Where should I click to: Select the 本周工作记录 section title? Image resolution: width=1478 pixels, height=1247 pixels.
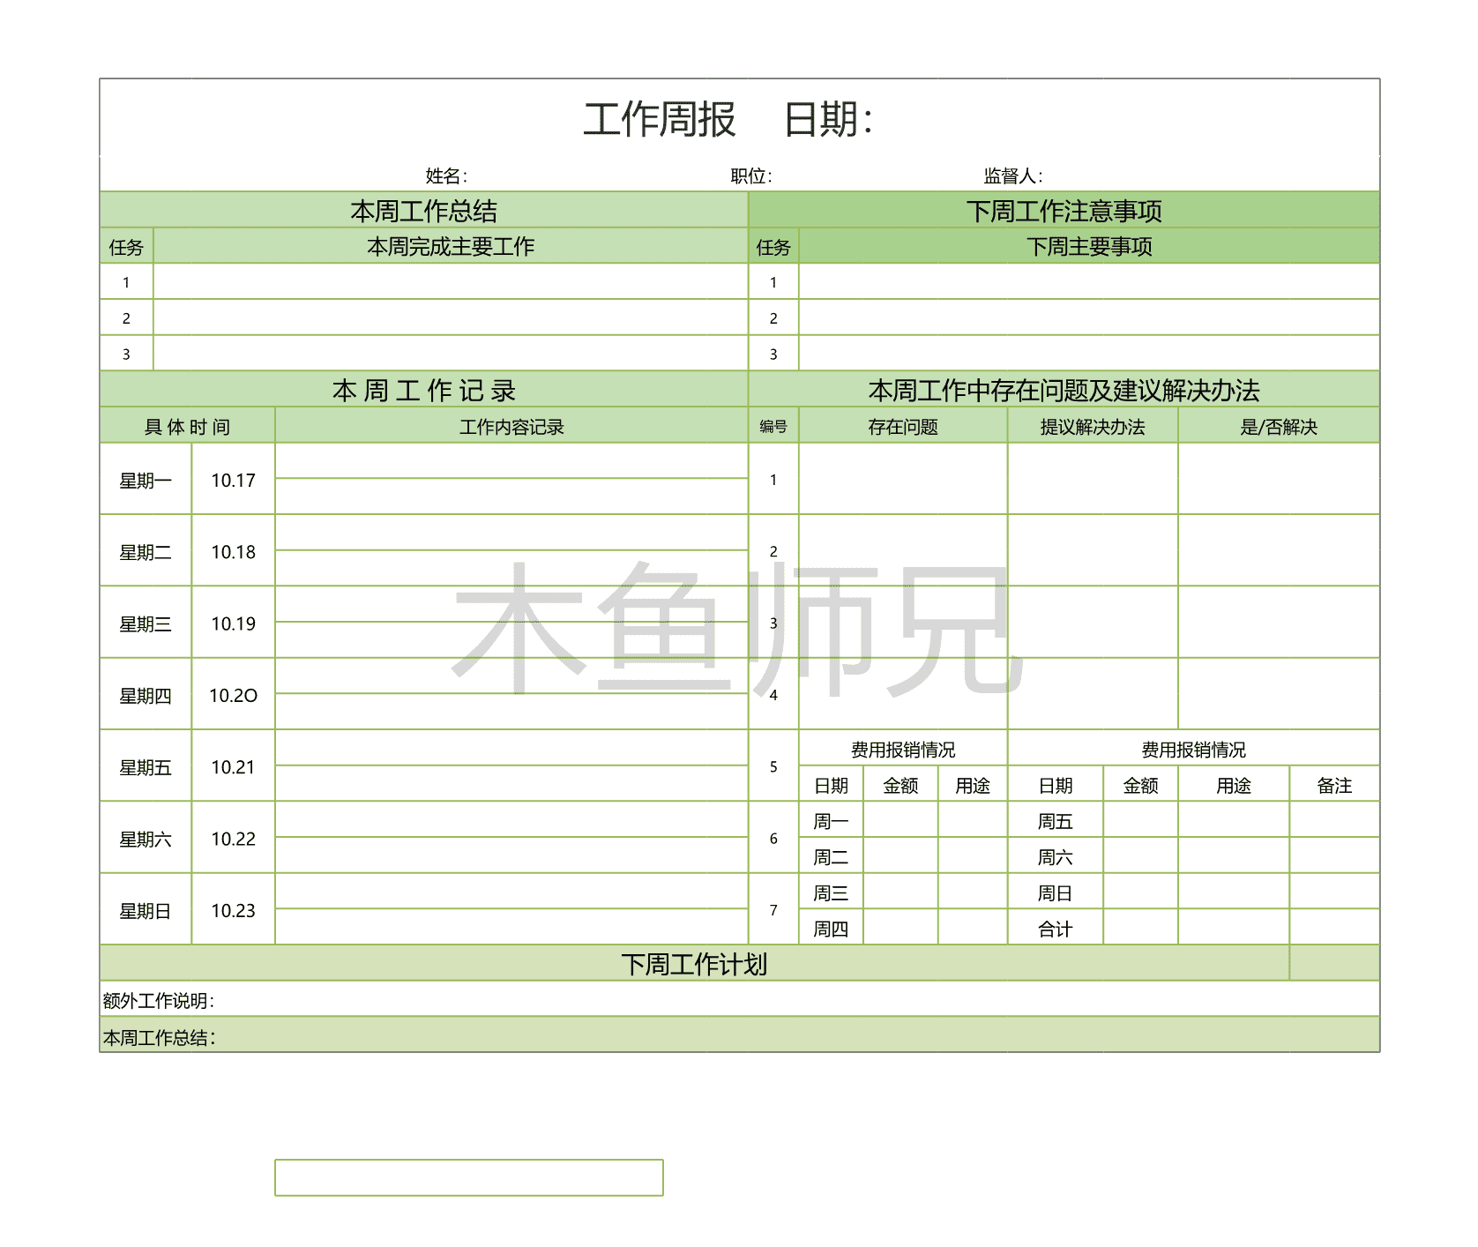(423, 390)
